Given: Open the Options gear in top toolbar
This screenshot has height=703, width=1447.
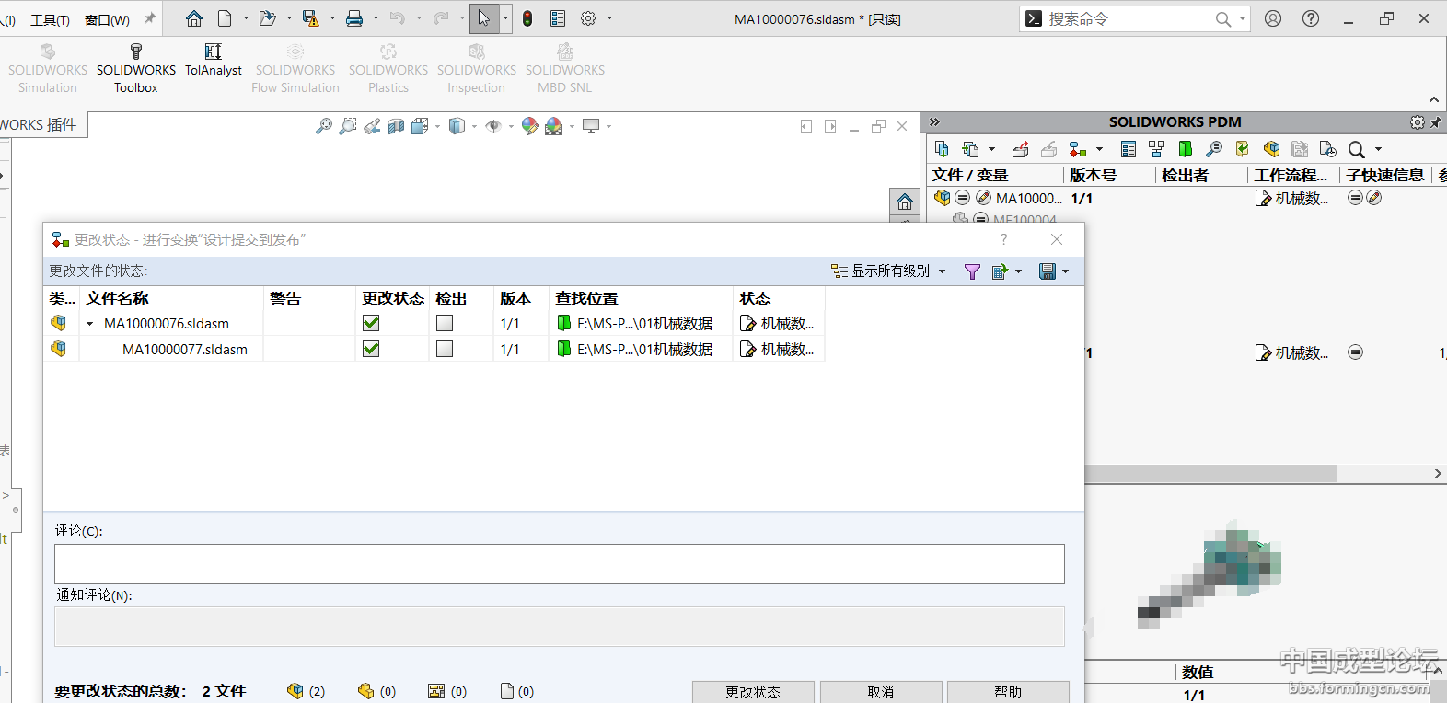Looking at the screenshot, I should 588,18.
